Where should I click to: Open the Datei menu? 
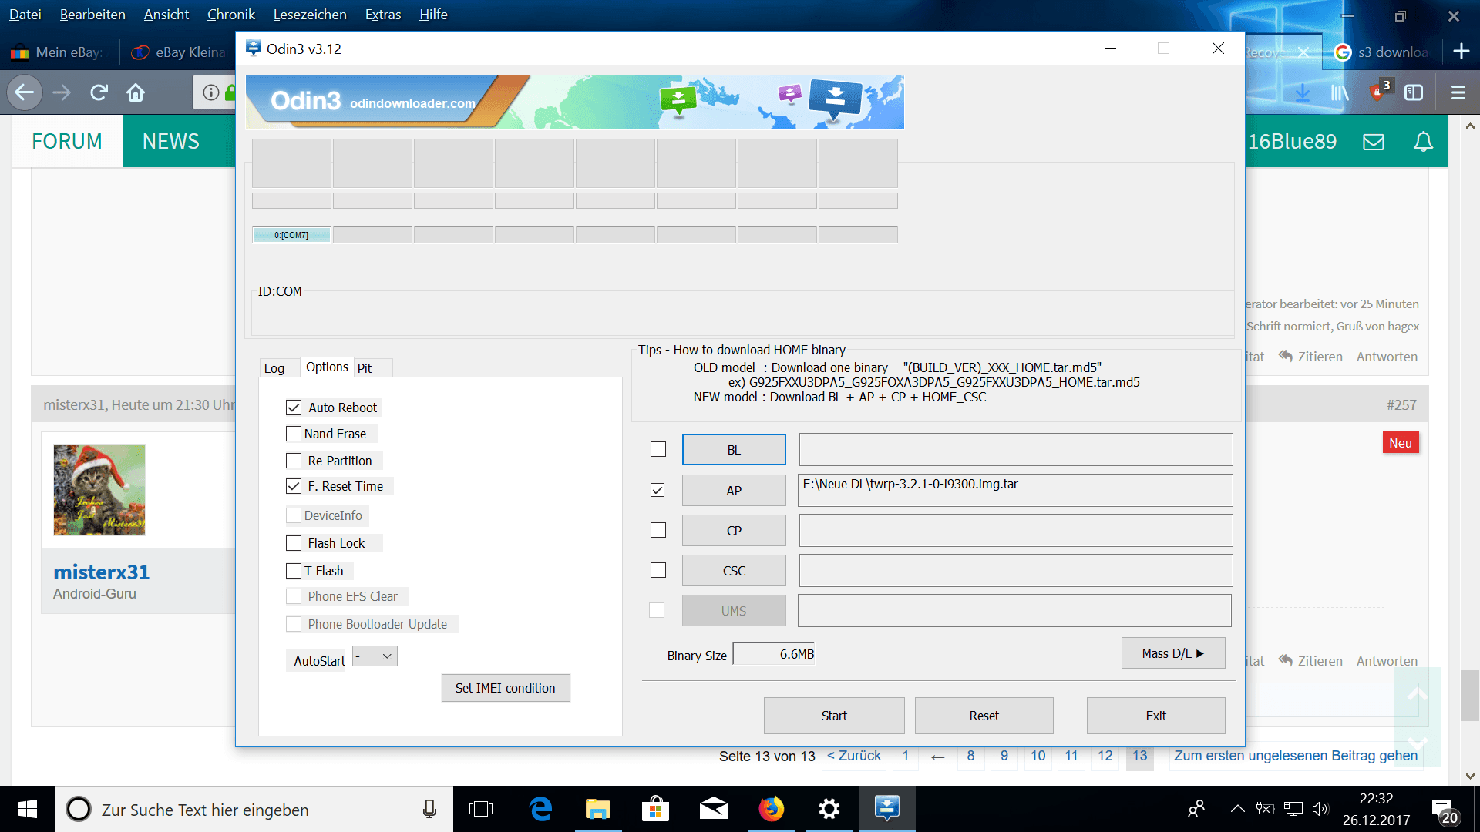pyautogui.click(x=25, y=15)
